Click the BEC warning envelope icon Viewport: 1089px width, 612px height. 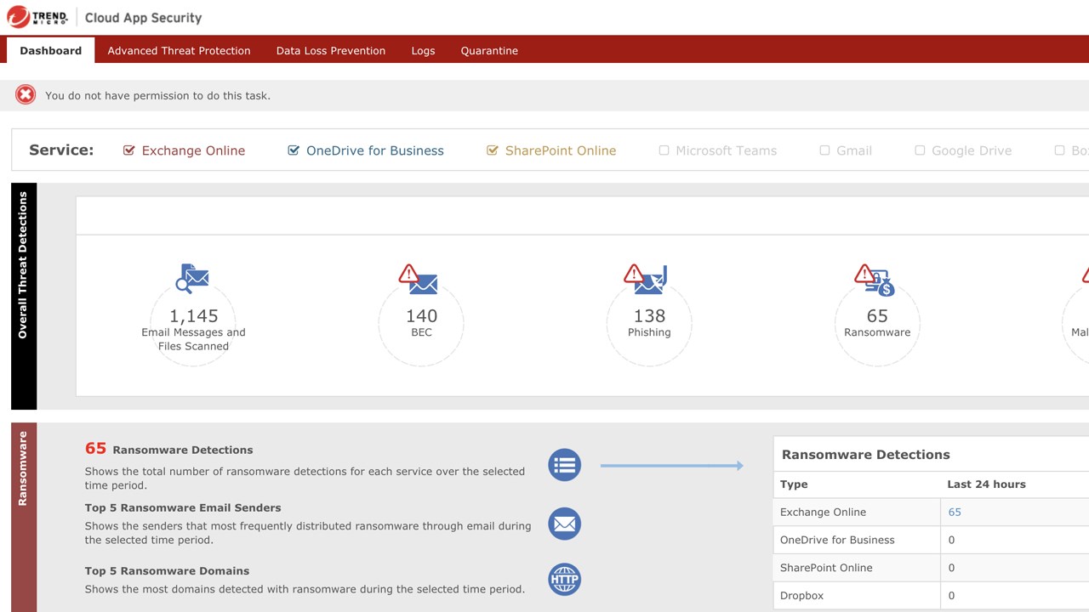(x=418, y=280)
